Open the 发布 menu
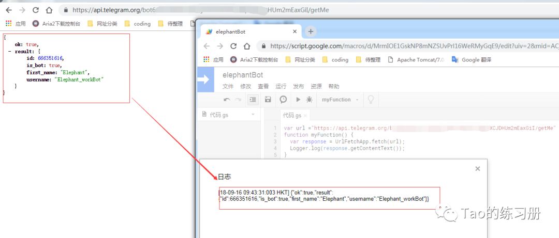 (x=299, y=86)
